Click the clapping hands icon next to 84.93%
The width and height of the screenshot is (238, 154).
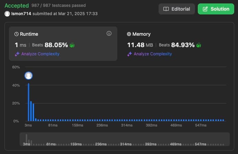[x=198, y=45]
